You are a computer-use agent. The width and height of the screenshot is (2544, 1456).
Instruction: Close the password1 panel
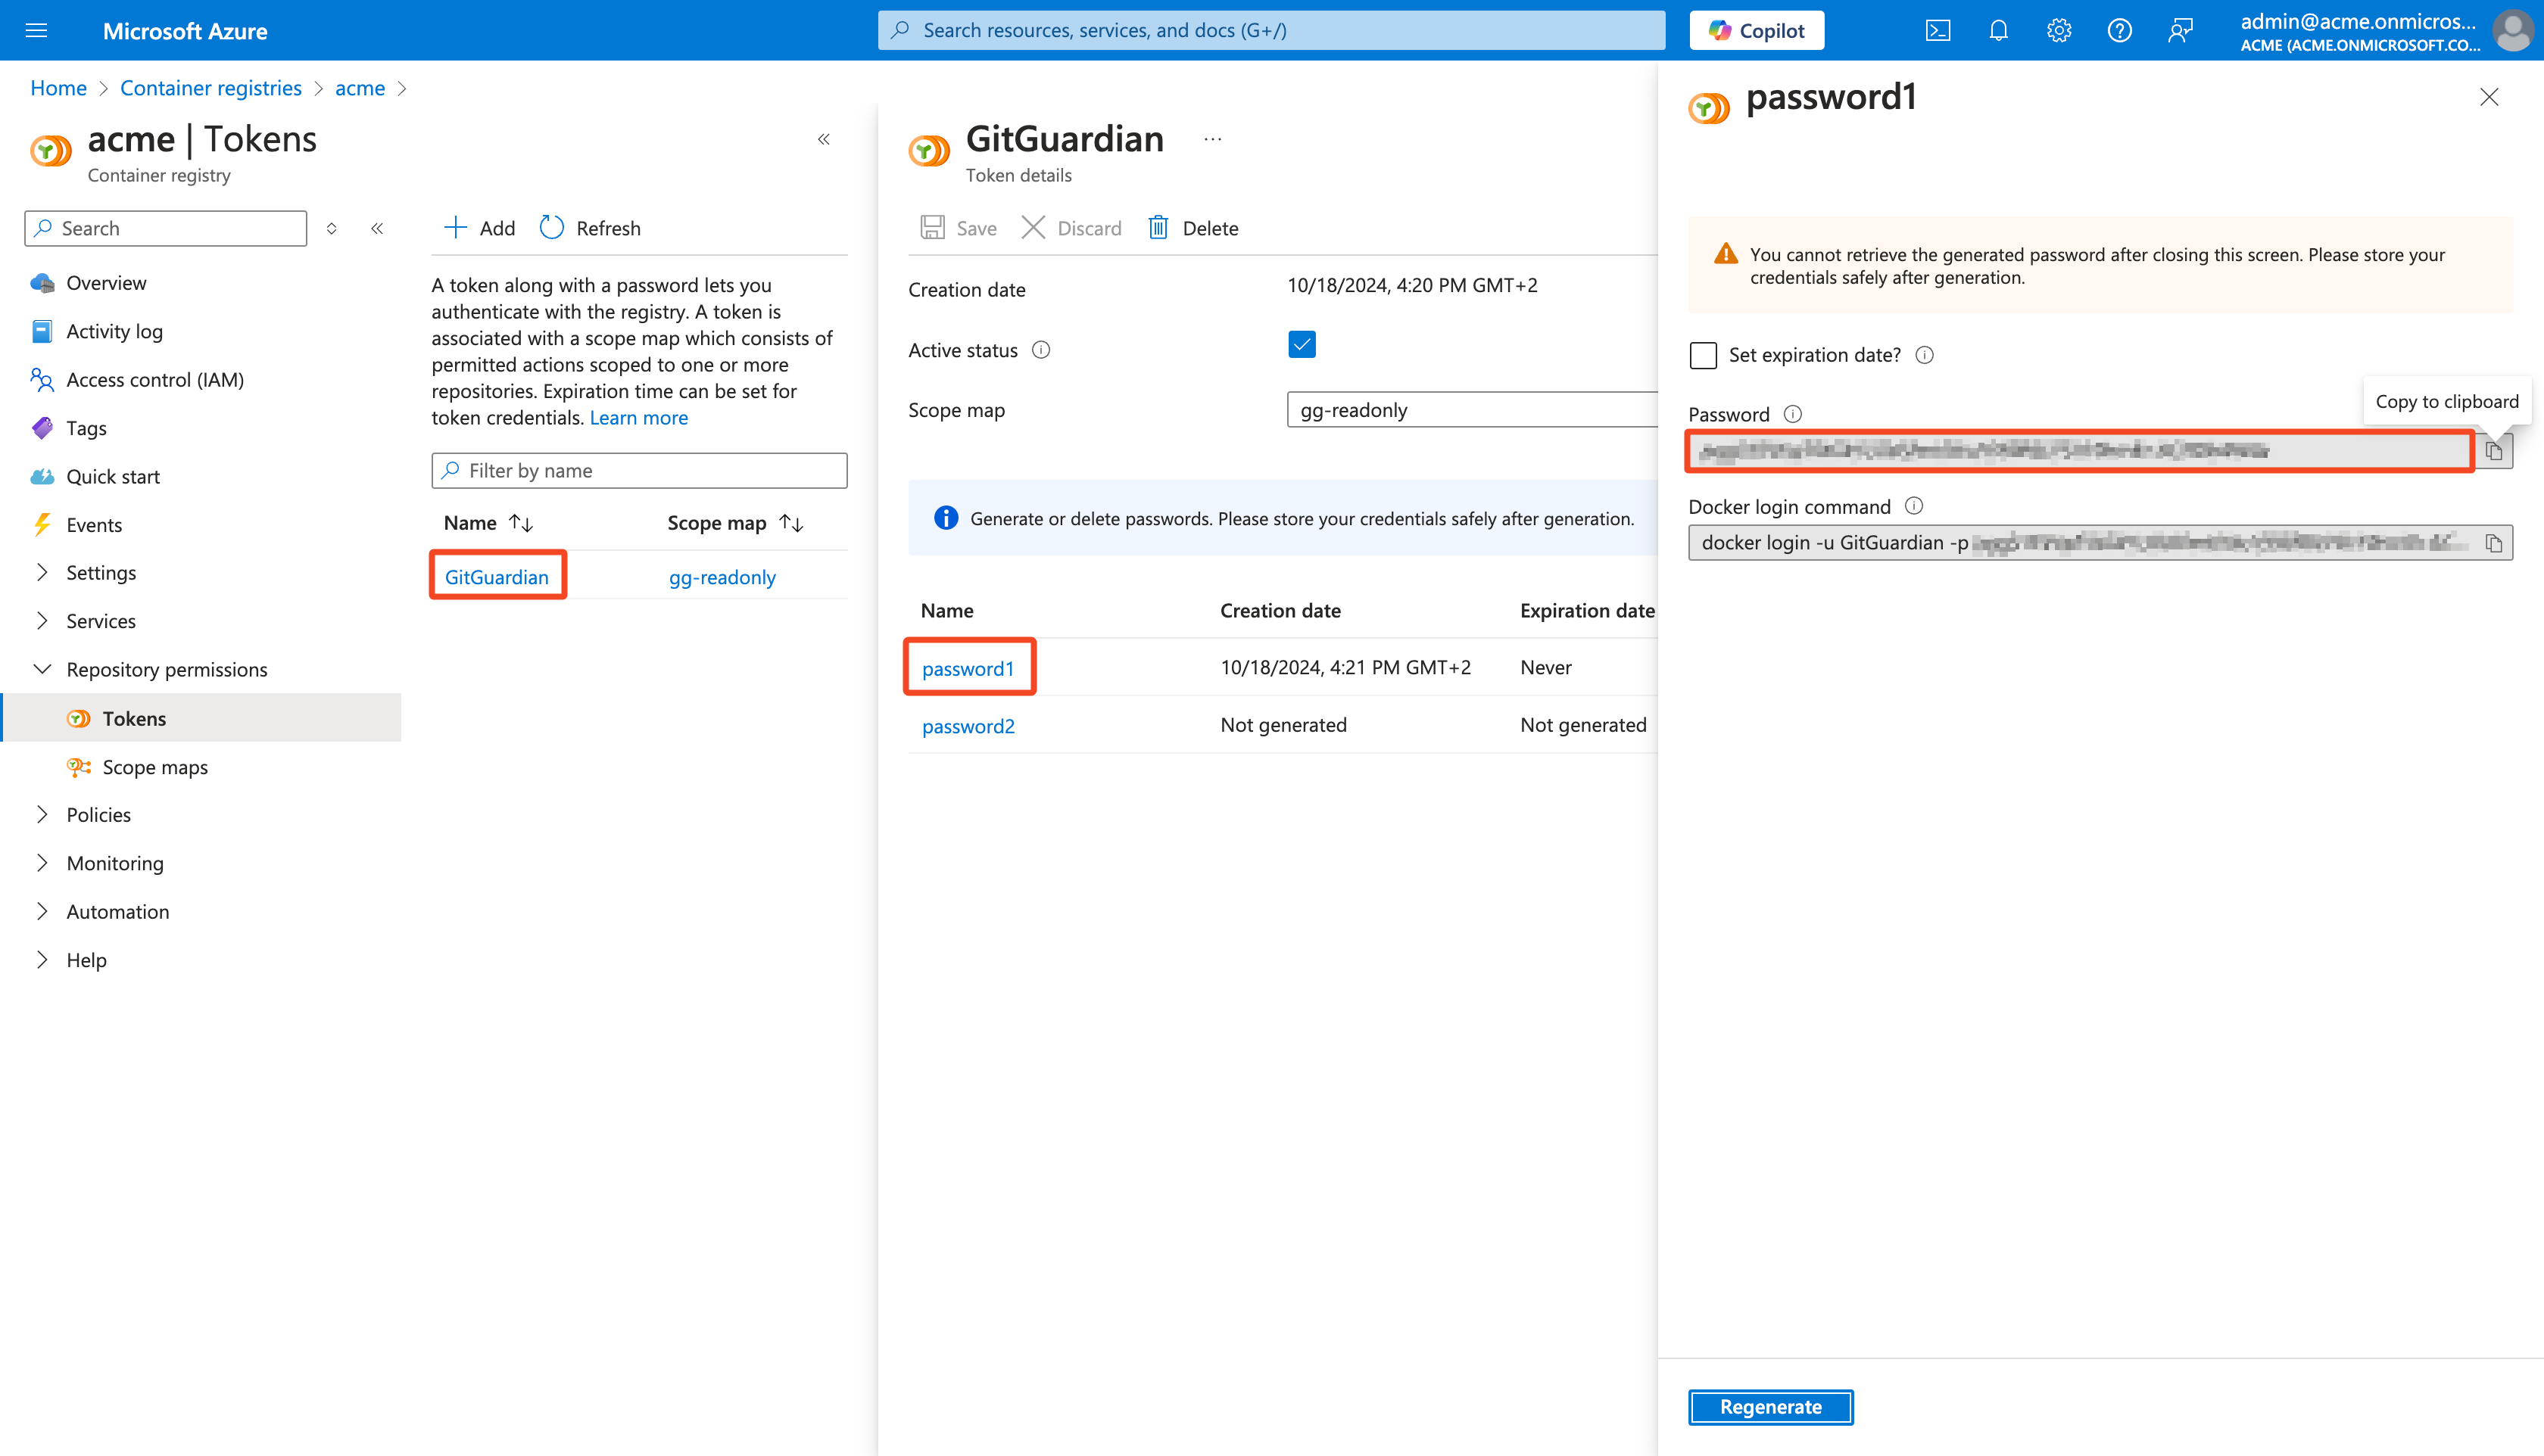point(2488,97)
